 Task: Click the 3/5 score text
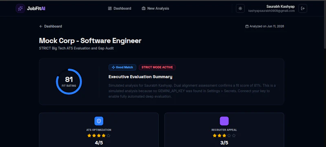[224, 143]
